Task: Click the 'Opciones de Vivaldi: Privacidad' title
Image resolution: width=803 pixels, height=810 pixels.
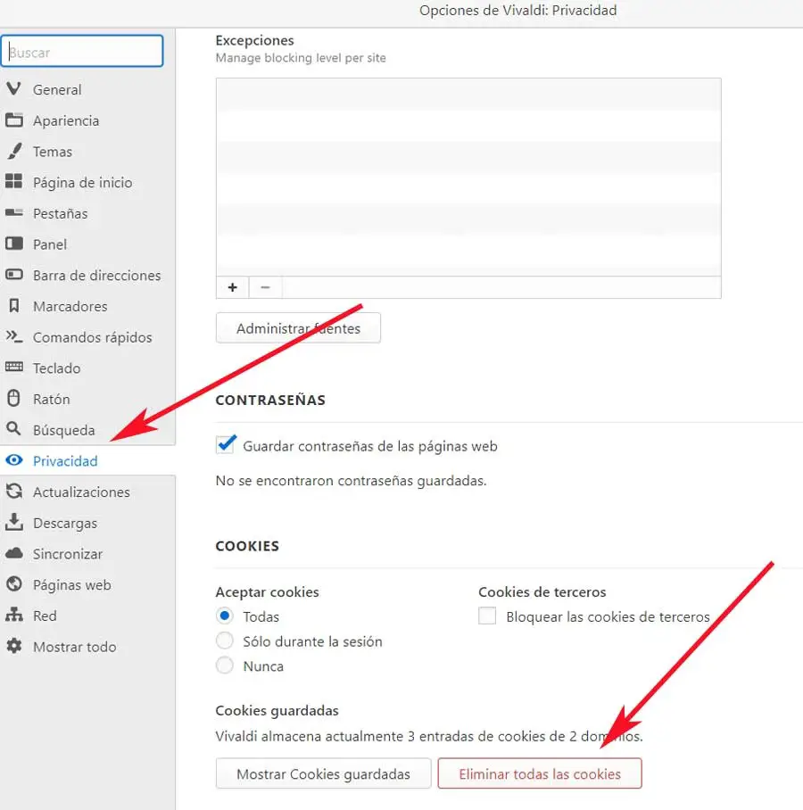Action: click(517, 11)
